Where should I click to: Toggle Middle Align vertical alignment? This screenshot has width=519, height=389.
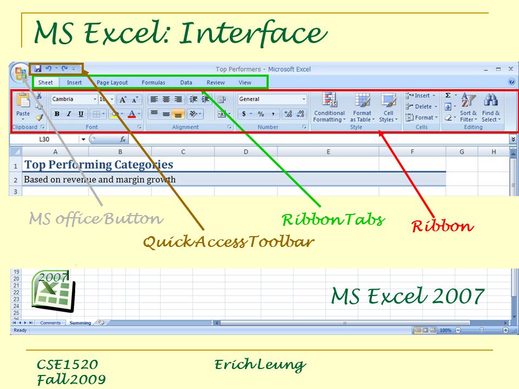166,114
